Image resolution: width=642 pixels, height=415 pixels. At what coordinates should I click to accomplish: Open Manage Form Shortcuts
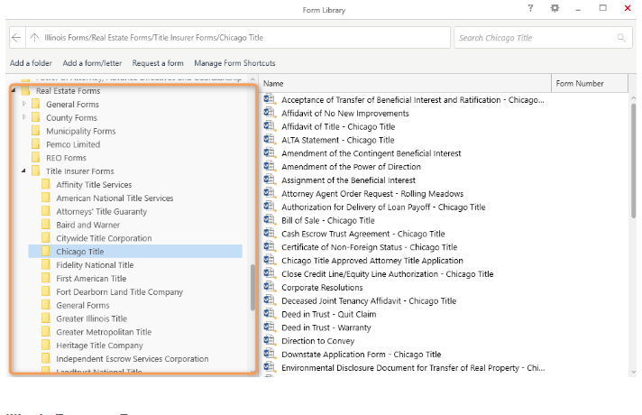[x=234, y=63]
